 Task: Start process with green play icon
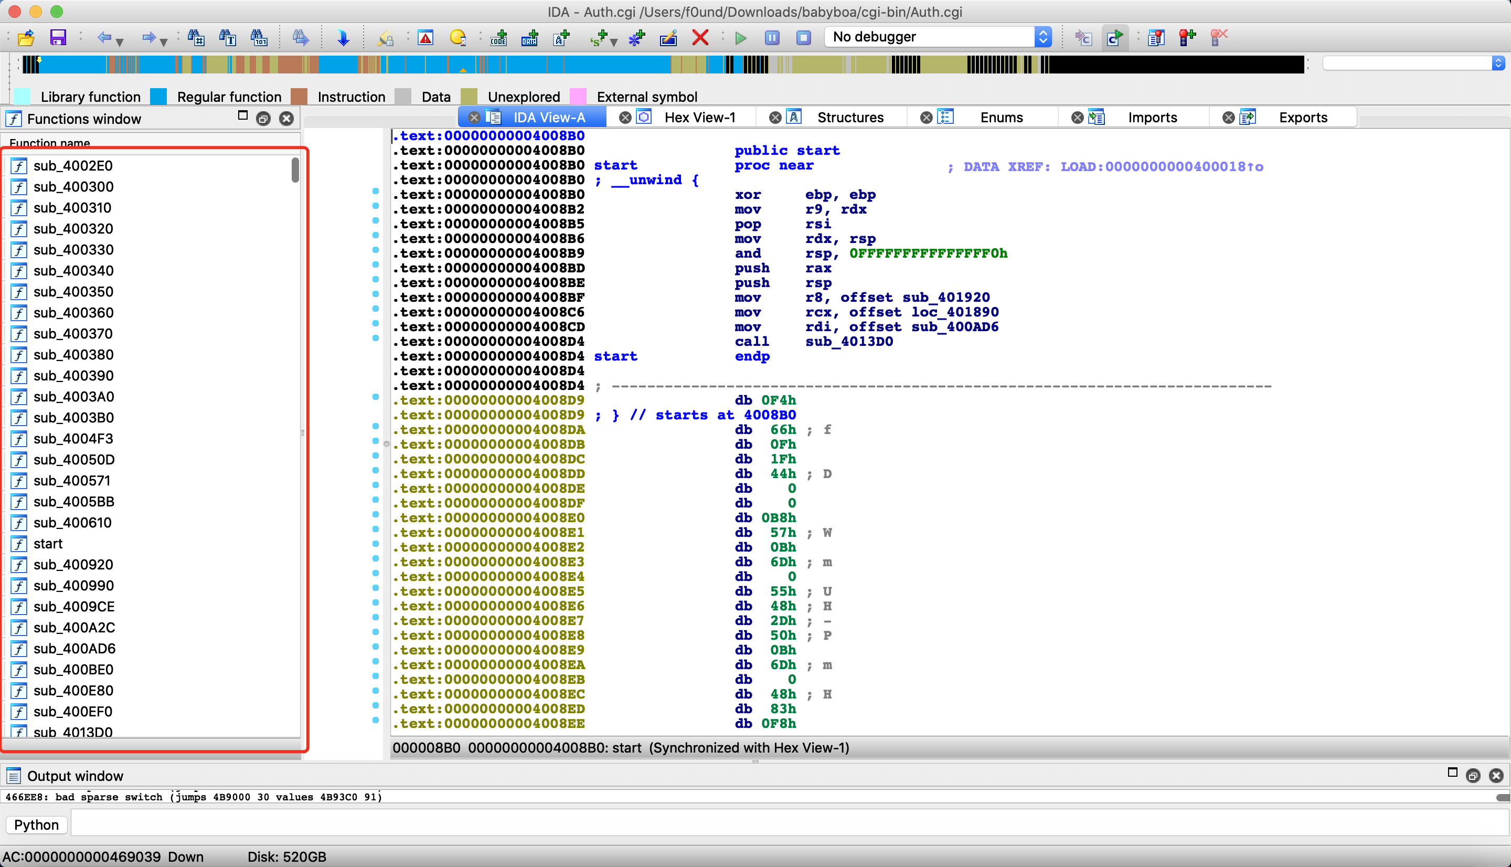tap(740, 37)
